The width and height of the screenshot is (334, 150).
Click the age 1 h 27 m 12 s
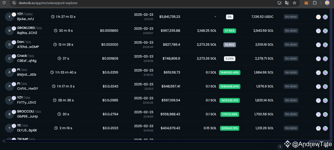pos(63,17)
